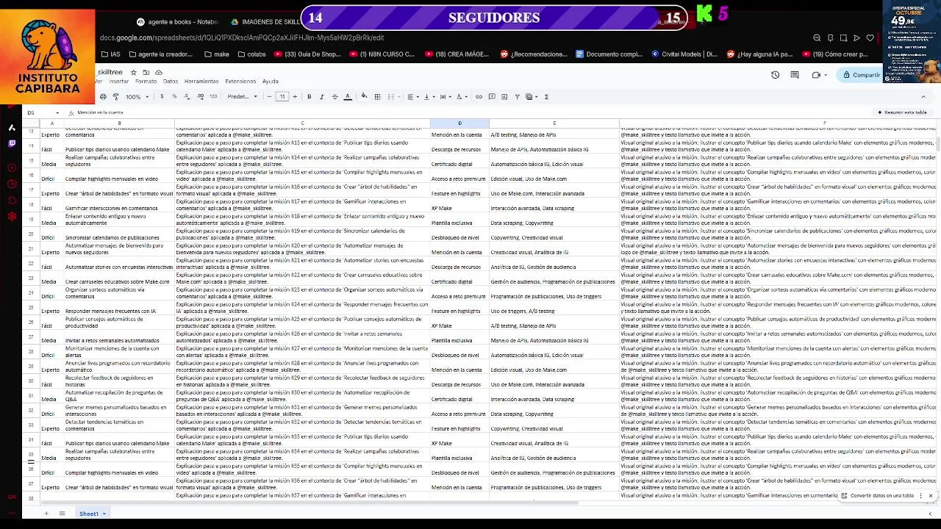Viewport: 941px width, 529px height.
Task: Open the Twitch icon in the browser sidebar
Action: (x=12, y=143)
